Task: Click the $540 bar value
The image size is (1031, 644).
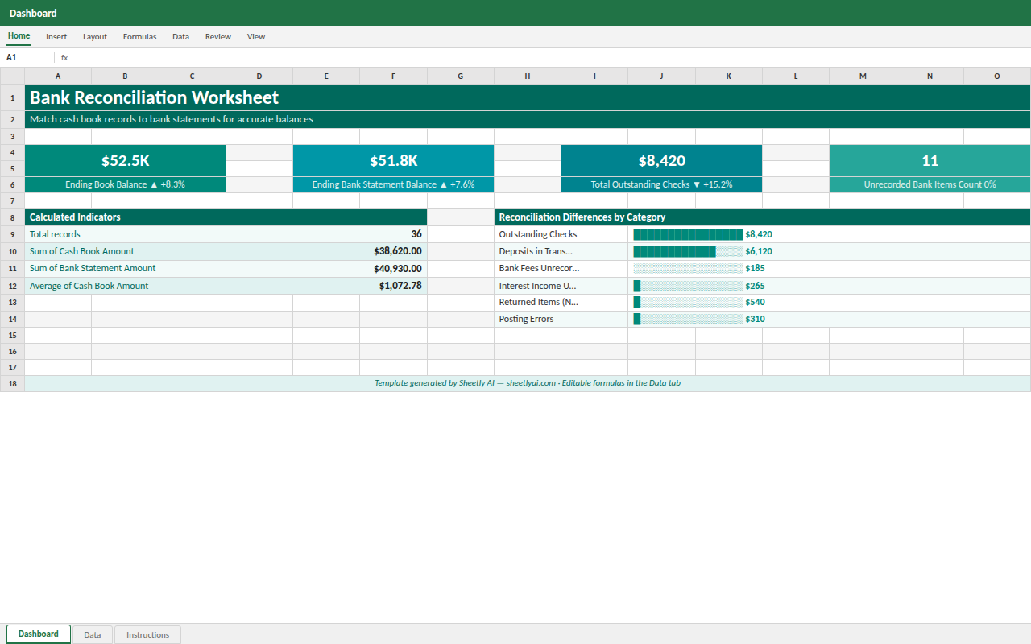Action: 756,302
